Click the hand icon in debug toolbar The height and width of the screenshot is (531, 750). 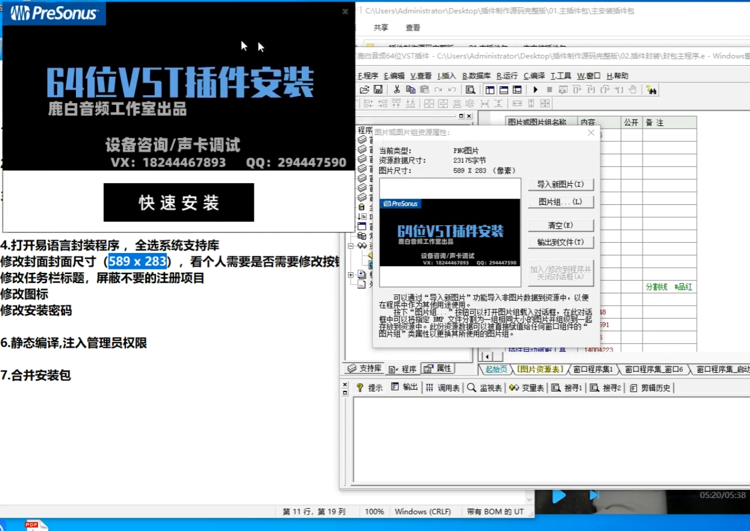point(633,90)
